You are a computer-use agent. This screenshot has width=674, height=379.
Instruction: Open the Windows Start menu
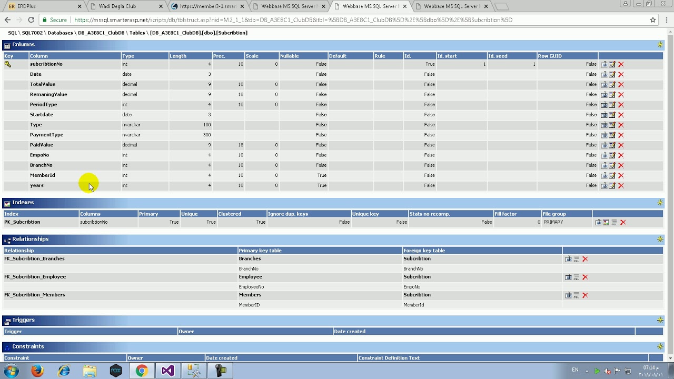click(11, 371)
